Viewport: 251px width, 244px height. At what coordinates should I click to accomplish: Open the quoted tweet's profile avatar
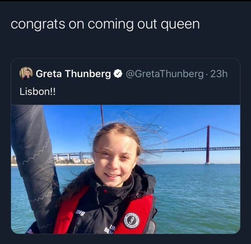click(x=26, y=74)
